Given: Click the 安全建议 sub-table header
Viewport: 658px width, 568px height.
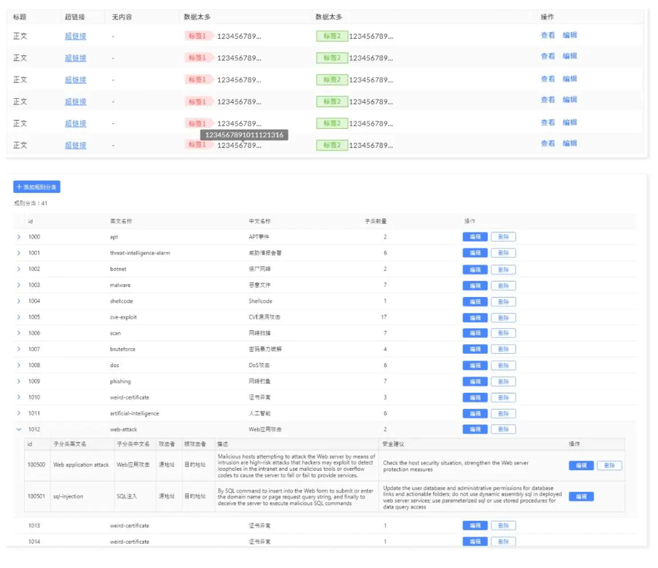Looking at the screenshot, I should tap(393, 444).
